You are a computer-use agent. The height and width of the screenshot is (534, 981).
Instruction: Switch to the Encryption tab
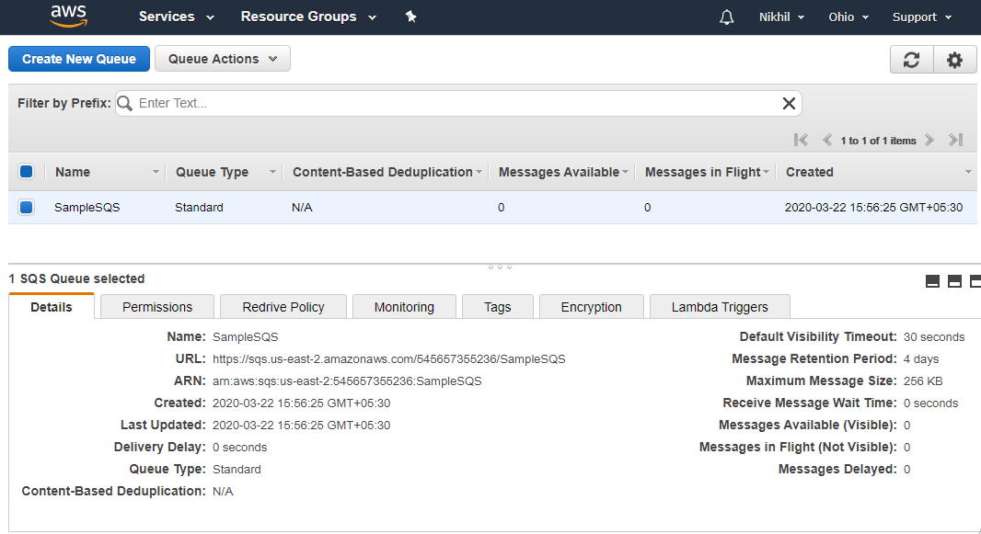point(591,307)
